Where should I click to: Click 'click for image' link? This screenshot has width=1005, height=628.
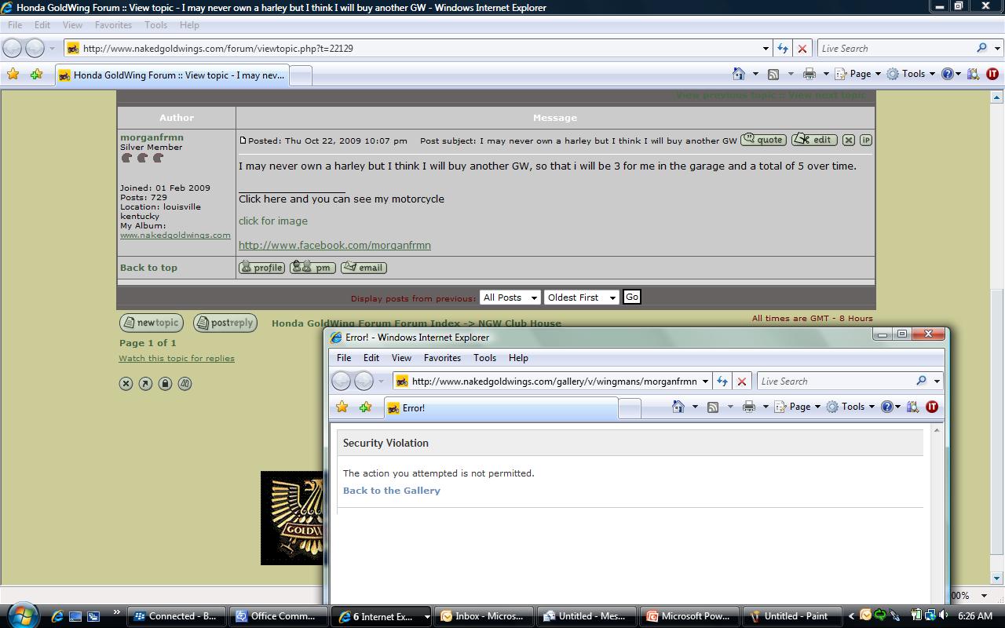tap(273, 221)
